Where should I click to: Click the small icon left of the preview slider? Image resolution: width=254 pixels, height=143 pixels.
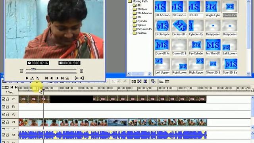click(x=21, y=71)
